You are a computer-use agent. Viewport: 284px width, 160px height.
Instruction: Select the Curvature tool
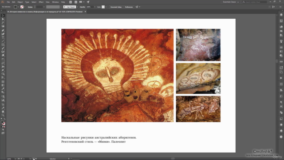[x=3, y=34]
